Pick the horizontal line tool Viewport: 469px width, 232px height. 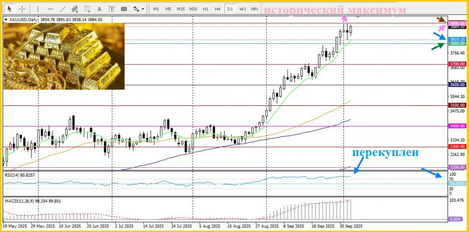pos(50,9)
